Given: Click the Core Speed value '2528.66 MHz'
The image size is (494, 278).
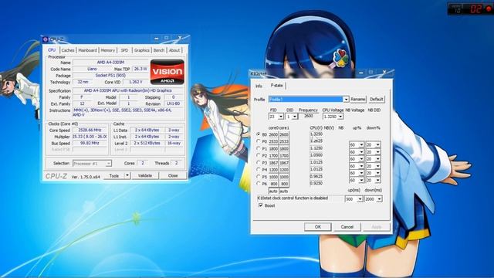Looking at the screenshot, I should [x=90, y=131].
